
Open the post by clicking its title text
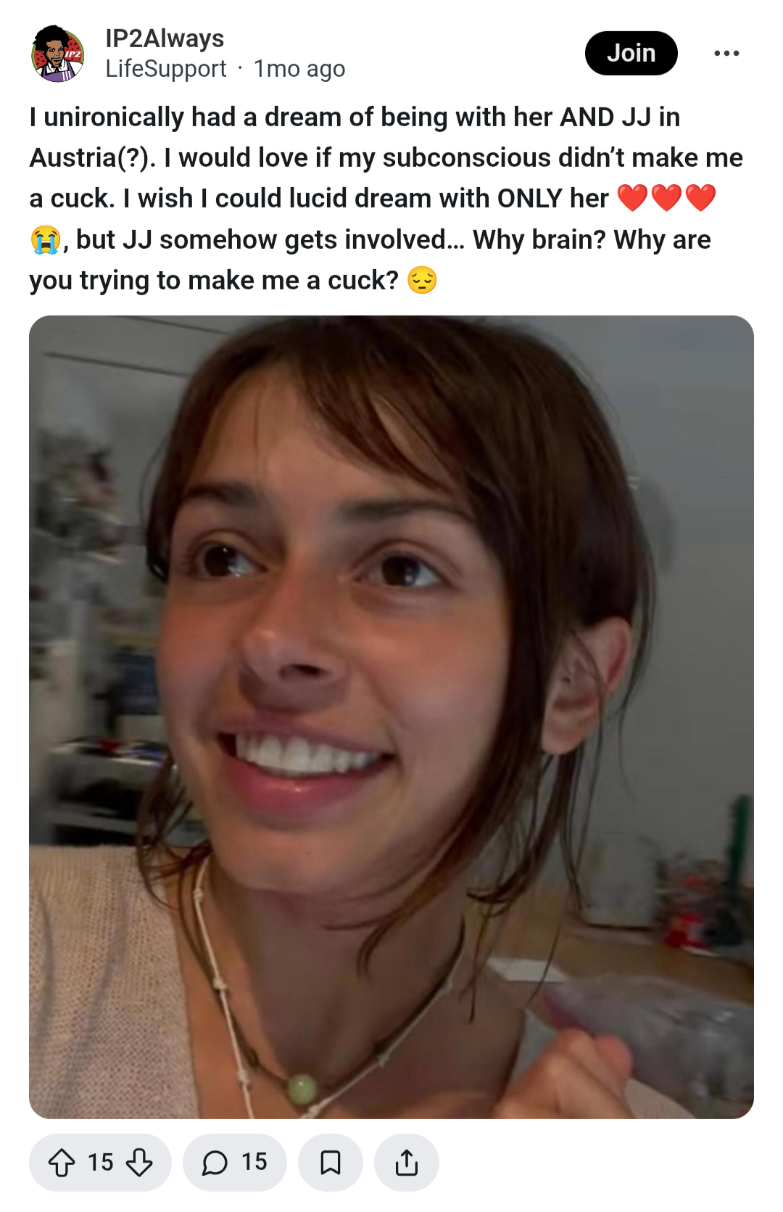coord(386,199)
